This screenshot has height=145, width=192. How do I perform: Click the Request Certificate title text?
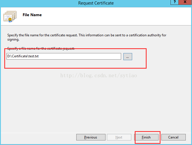click(96, 3)
